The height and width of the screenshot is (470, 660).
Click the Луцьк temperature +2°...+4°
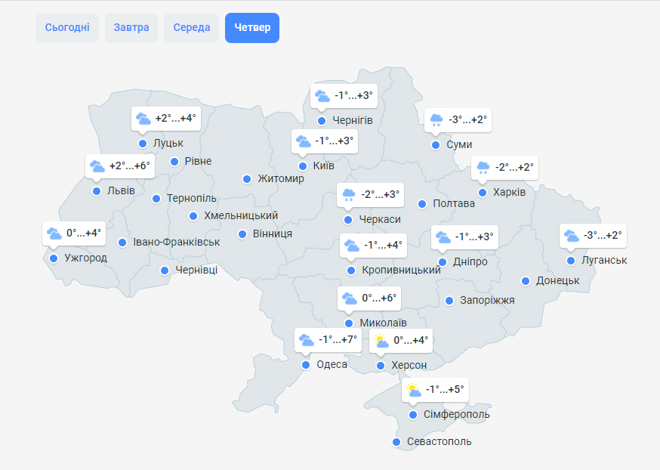[x=175, y=119]
